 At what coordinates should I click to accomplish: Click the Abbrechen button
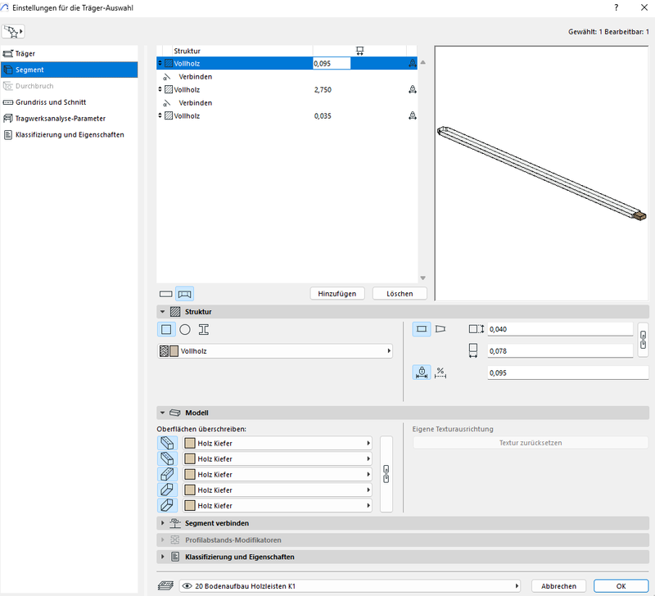pyautogui.click(x=558, y=585)
